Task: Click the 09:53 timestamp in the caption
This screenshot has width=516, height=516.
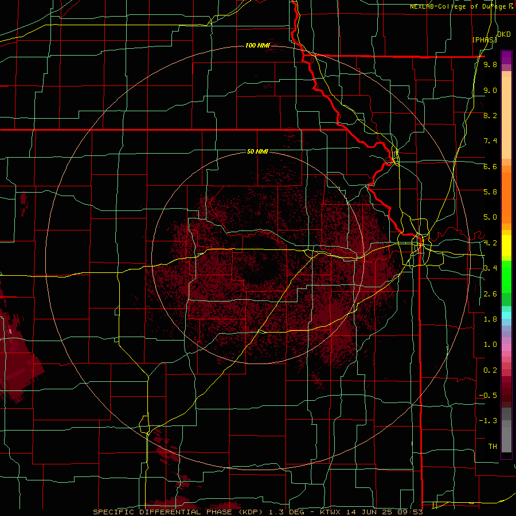Action: (x=409, y=512)
